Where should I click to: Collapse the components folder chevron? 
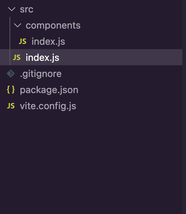[x=18, y=25]
